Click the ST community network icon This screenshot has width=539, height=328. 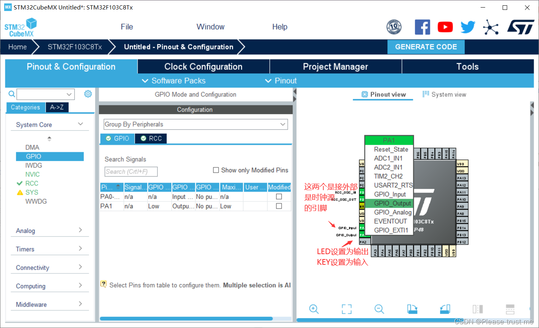coord(490,27)
